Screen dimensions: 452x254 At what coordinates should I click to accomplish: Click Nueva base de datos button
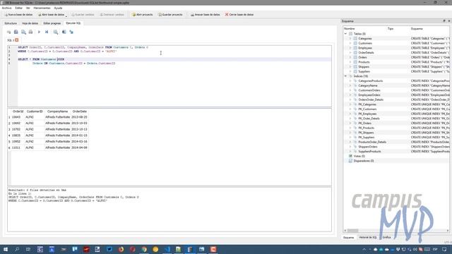coord(18,14)
